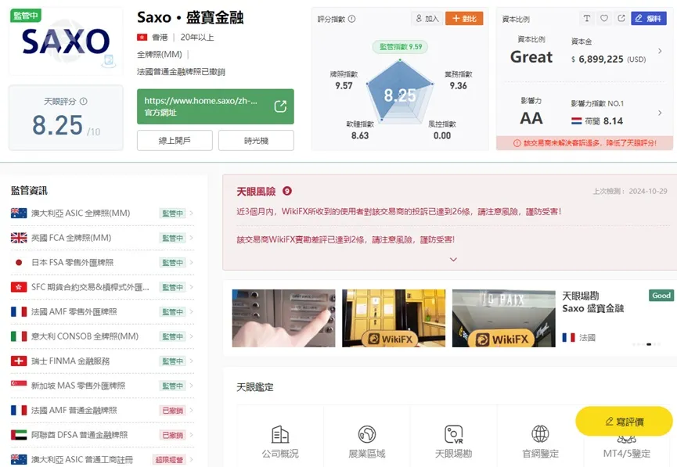This screenshot has height=467, width=677.
Task: Click info icon next to 天眼評分
Action: (x=84, y=101)
